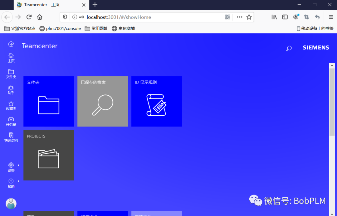Open the 已保存的搜索 tile
The width and height of the screenshot is (337, 216).
tap(103, 101)
